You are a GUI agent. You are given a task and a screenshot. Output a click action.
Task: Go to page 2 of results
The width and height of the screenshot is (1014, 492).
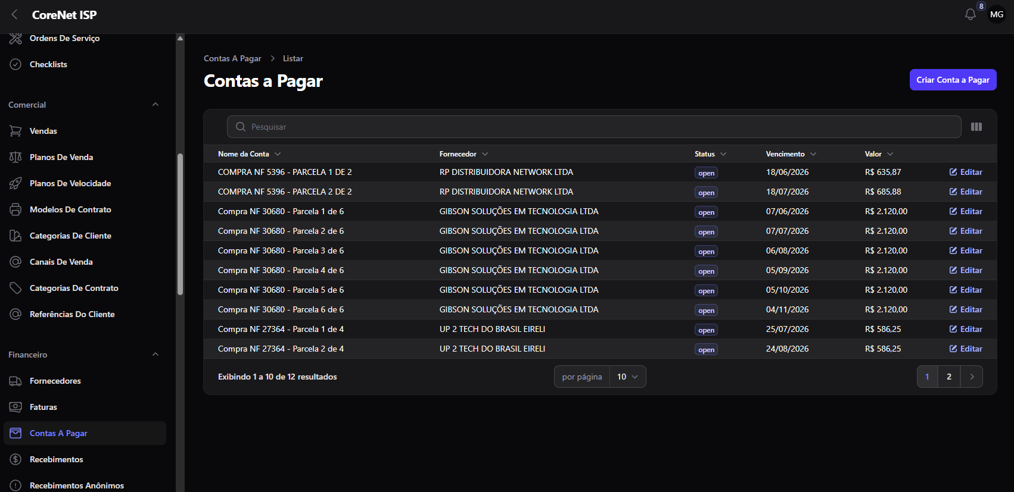click(949, 377)
